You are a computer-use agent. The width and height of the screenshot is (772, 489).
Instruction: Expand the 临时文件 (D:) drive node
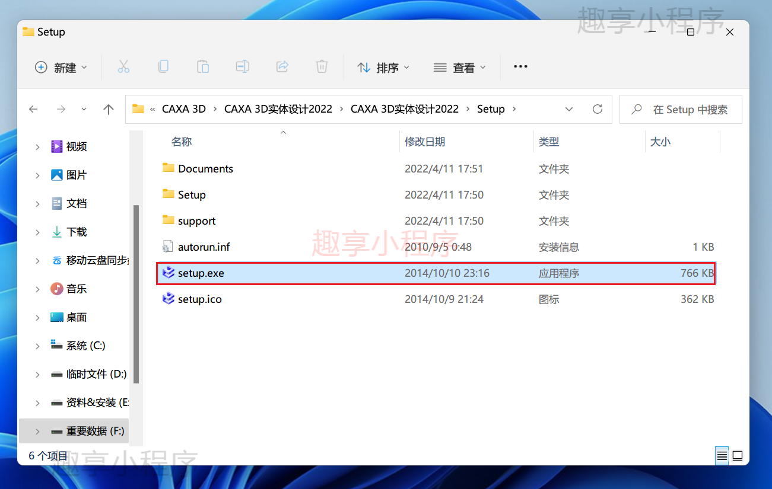[x=37, y=374]
